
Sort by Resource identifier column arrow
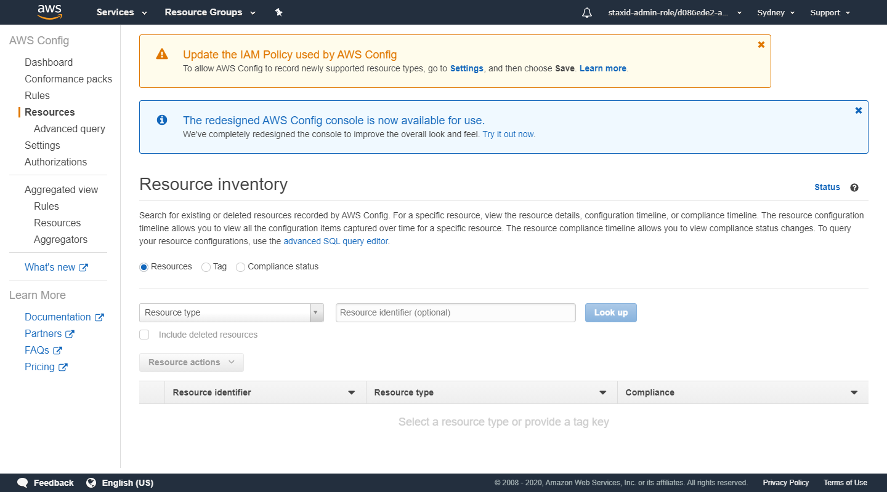(x=352, y=393)
